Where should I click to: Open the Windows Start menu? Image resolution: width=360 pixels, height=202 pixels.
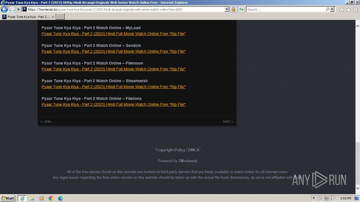(8, 198)
